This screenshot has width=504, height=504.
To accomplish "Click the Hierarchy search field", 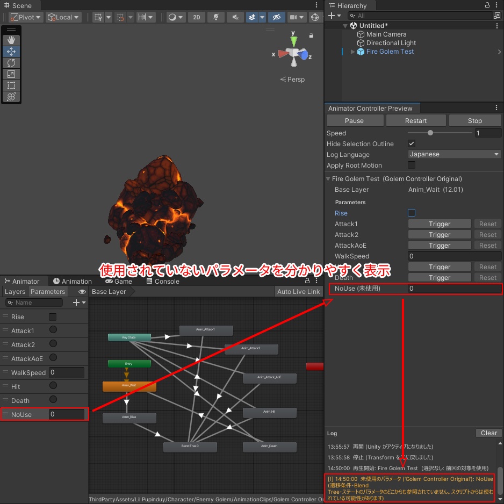I will [x=420, y=16].
